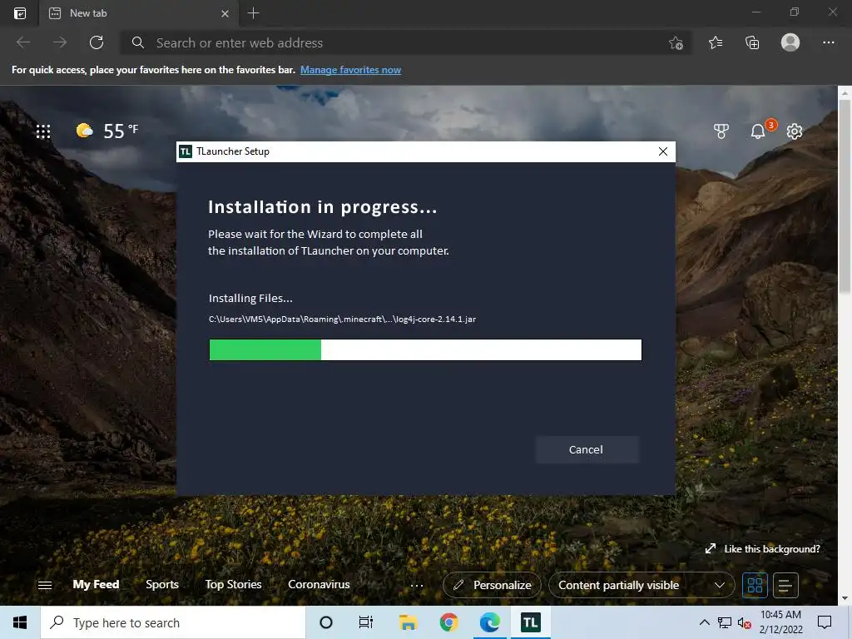
Task: Open File Explorer from taskbar
Action: tap(408, 622)
